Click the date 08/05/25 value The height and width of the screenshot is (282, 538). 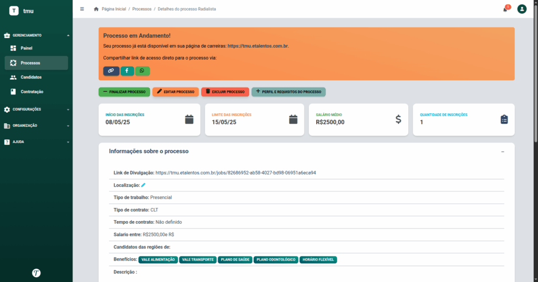point(118,122)
